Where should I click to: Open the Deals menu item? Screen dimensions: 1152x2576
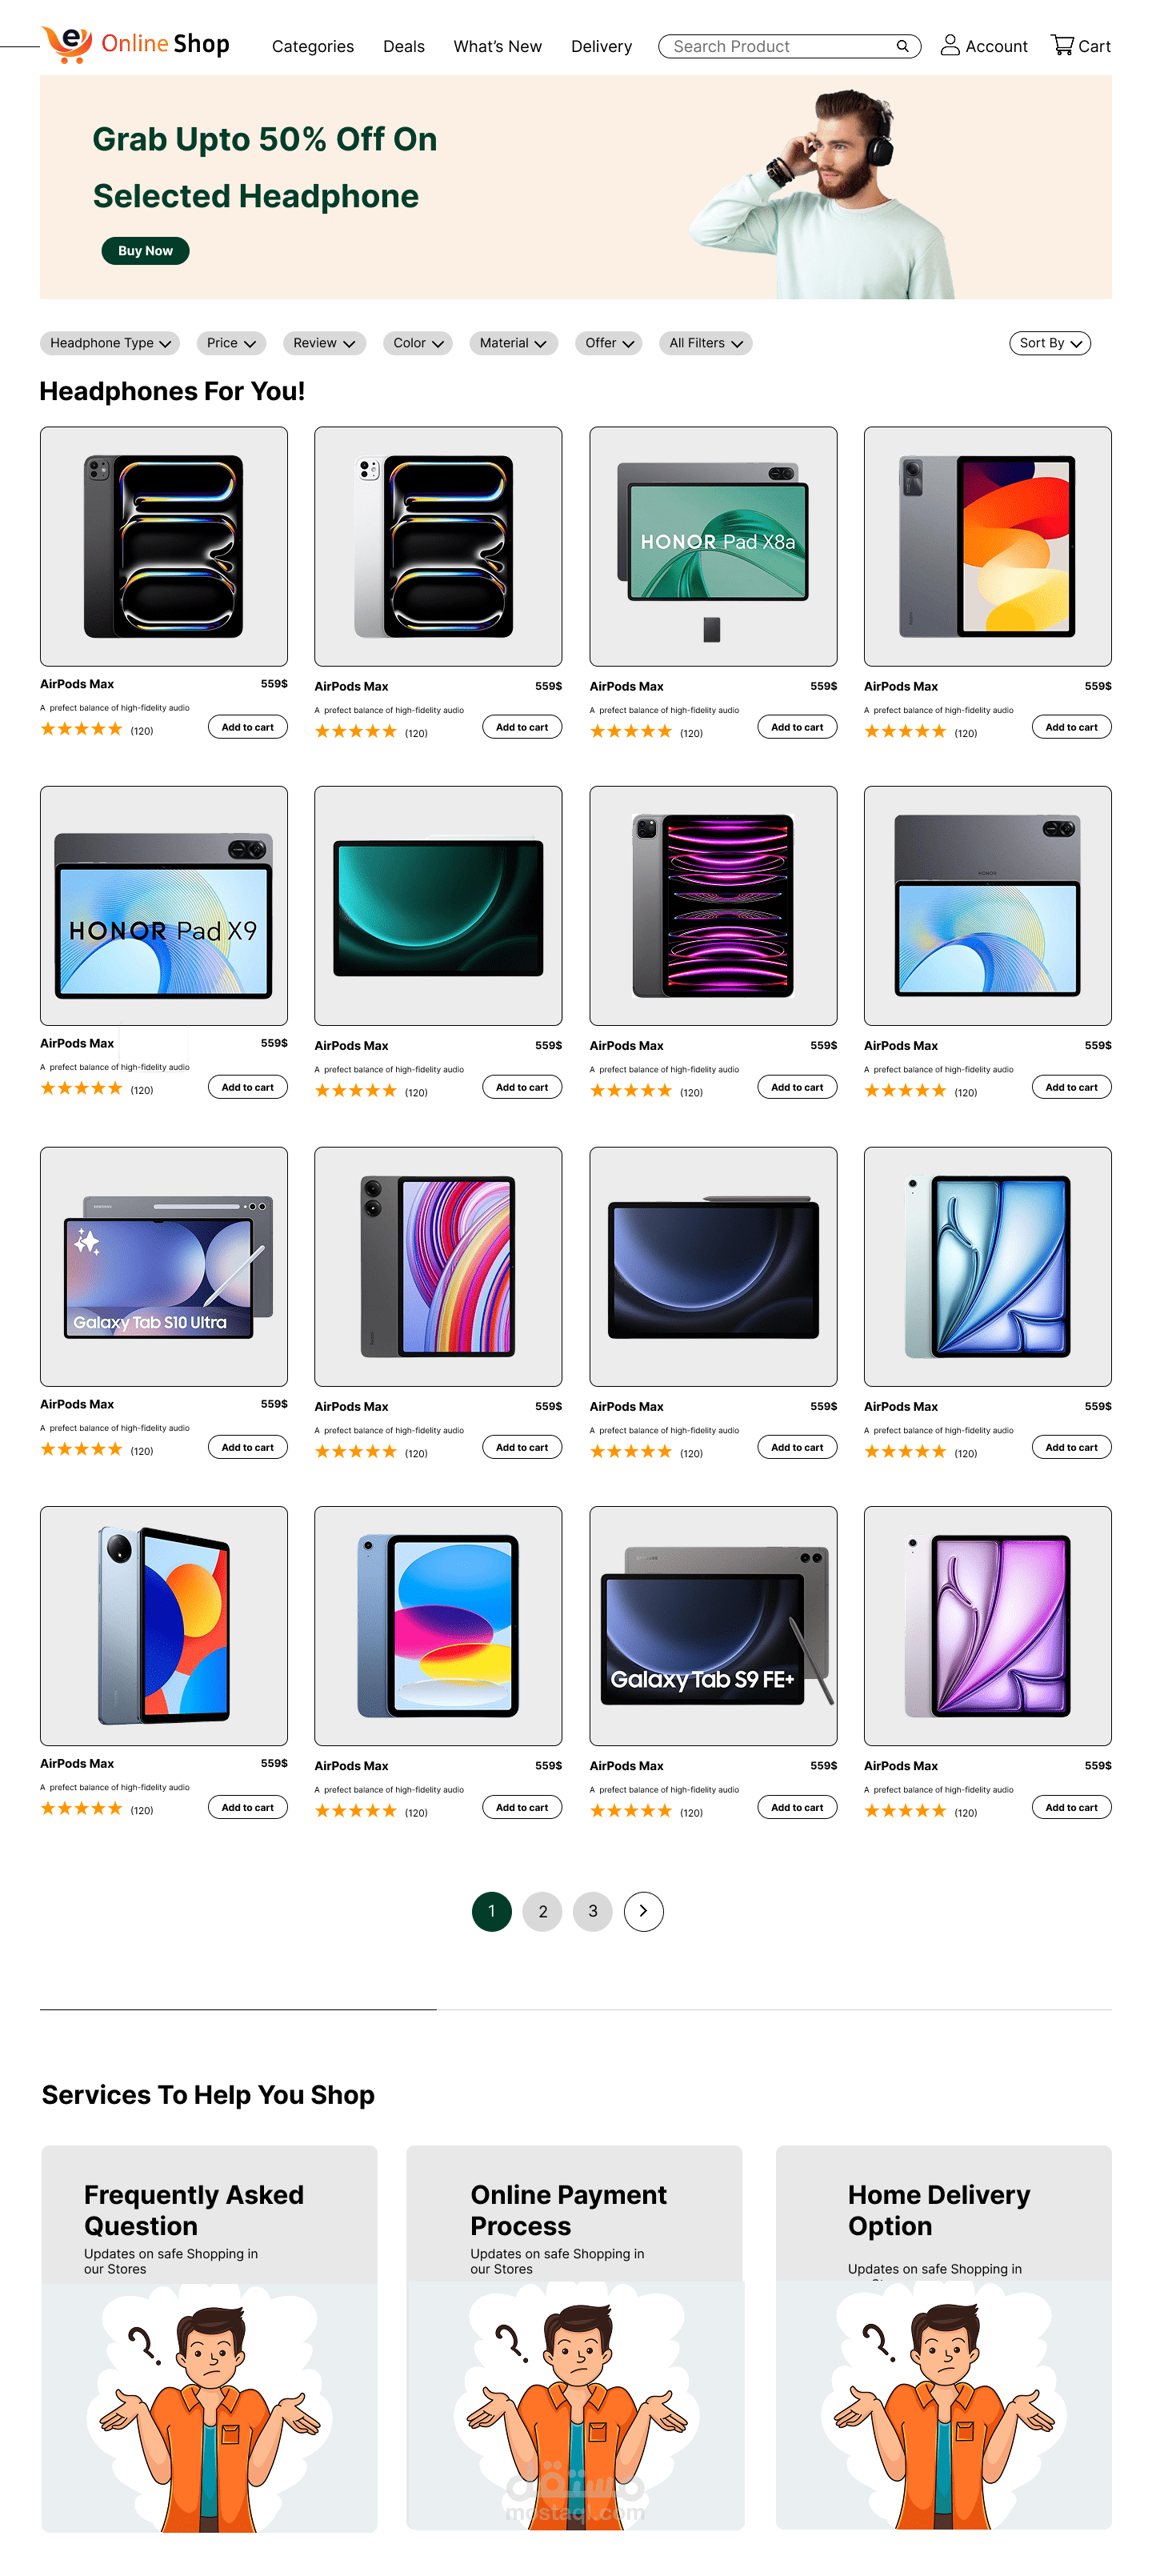point(404,46)
